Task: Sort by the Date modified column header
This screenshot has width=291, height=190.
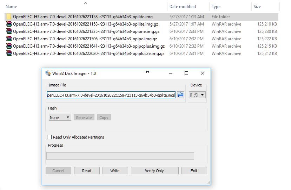Action: click(183, 7)
